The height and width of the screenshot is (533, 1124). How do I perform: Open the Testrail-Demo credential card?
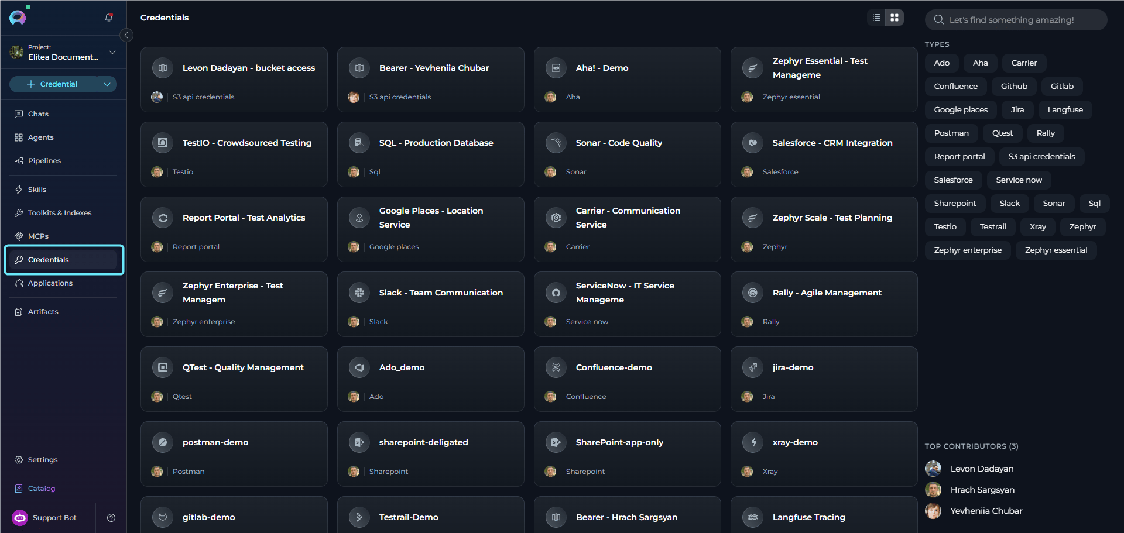tap(431, 515)
